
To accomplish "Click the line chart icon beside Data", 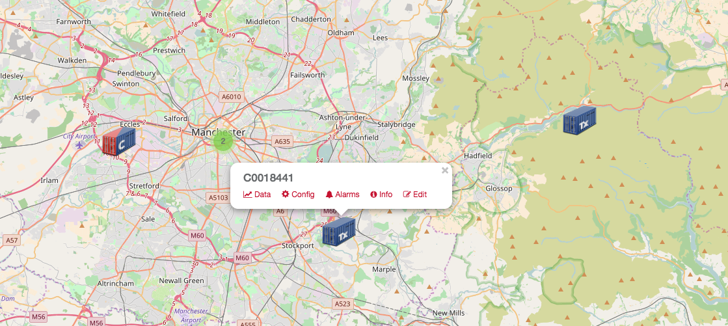I will pyautogui.click(x=248, y=195).
